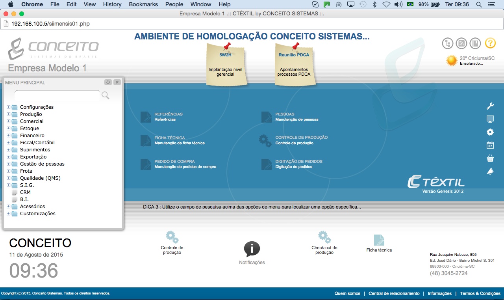Viewport: 504px width, 300px height.
Task: Click the gear settings icon on right sidebar
Action: 490,132
